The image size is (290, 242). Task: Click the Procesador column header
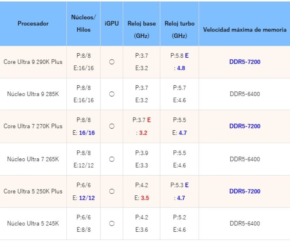click(x=33, y=24)
